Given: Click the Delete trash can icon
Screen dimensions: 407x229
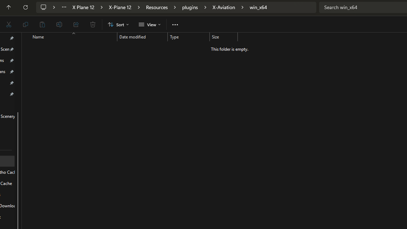Looking at the screenshot, I should 93,24.
